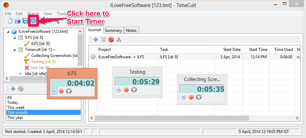The image size is (306, 138).
Task: Click the gray remove-filter icon
Action: tap(21, 89)
